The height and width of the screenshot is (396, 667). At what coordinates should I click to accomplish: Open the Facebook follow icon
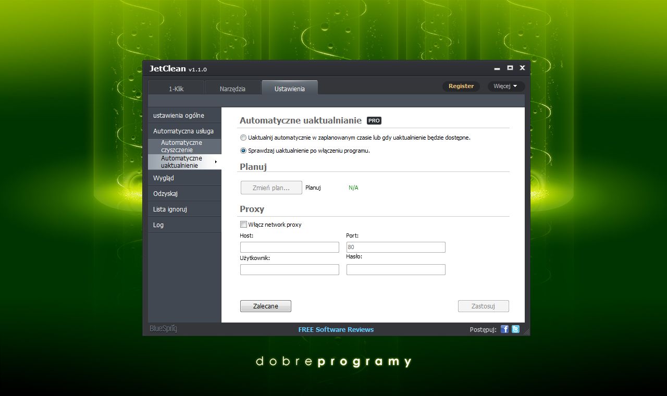point(504,329)
